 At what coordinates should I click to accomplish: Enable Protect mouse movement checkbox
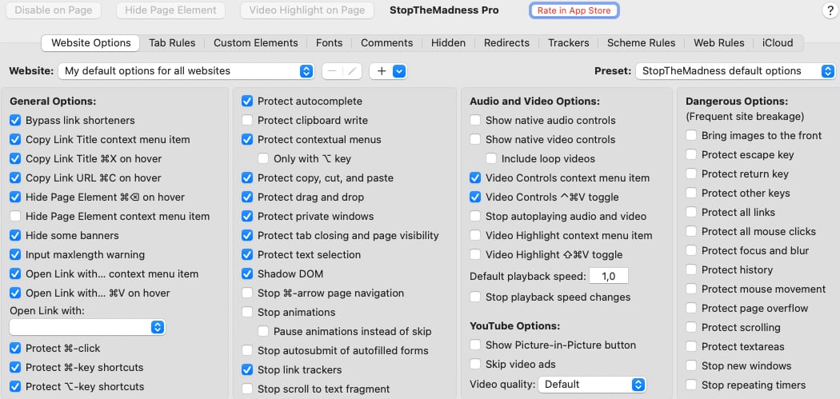point(692,289)
